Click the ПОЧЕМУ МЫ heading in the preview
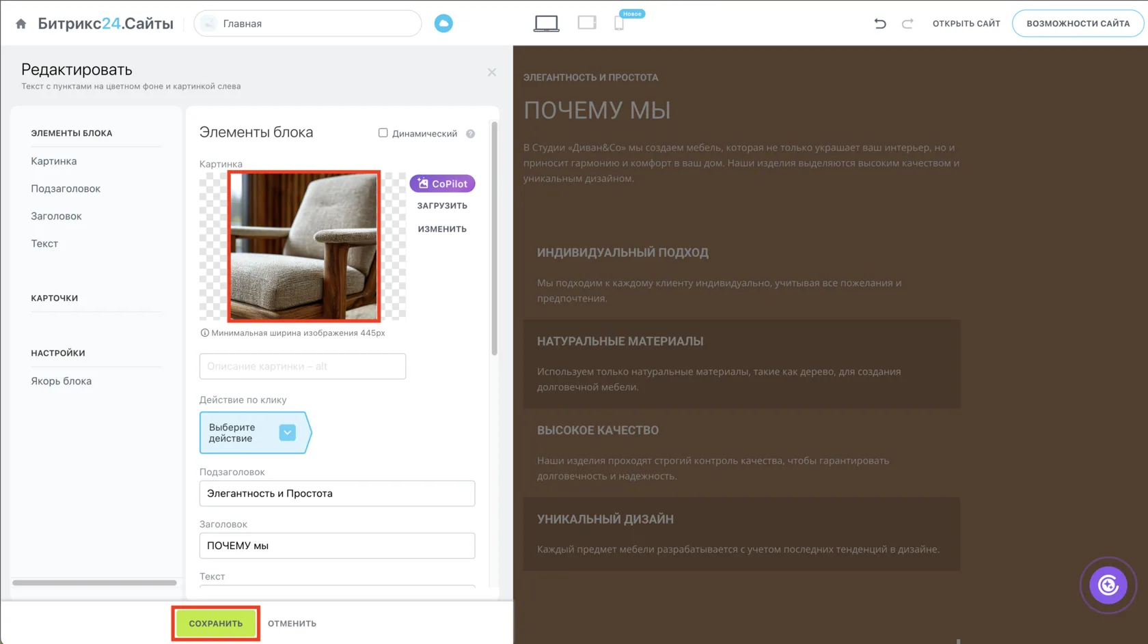 pos(597,111)
